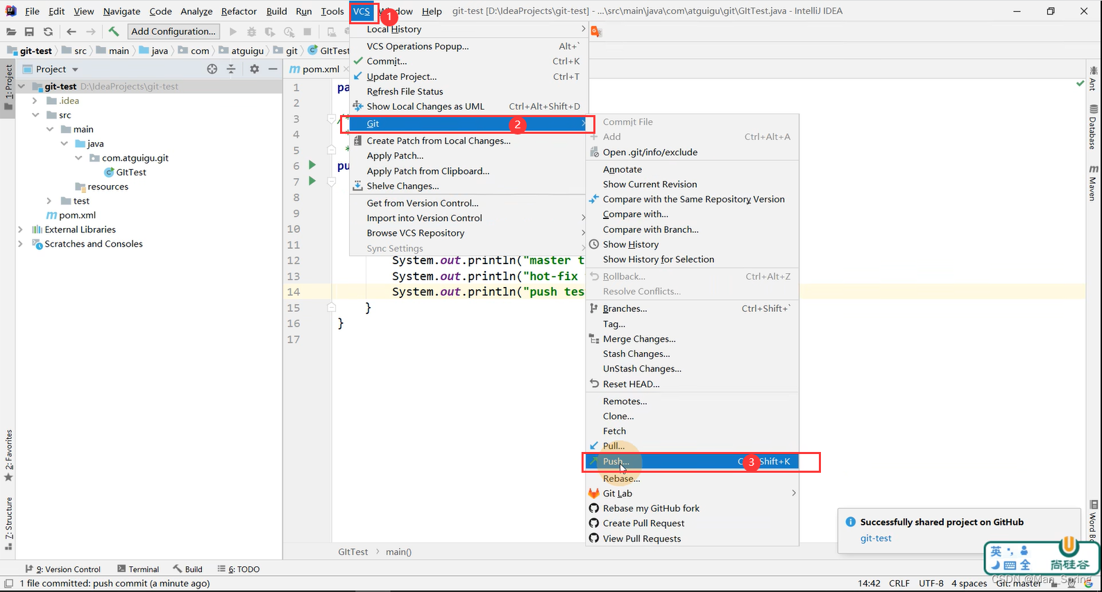Screen dimensions: 1102x592
Task: Toggle the Z: Structure tool window tab
Action: pyautogui.click(x=8, y=523)
